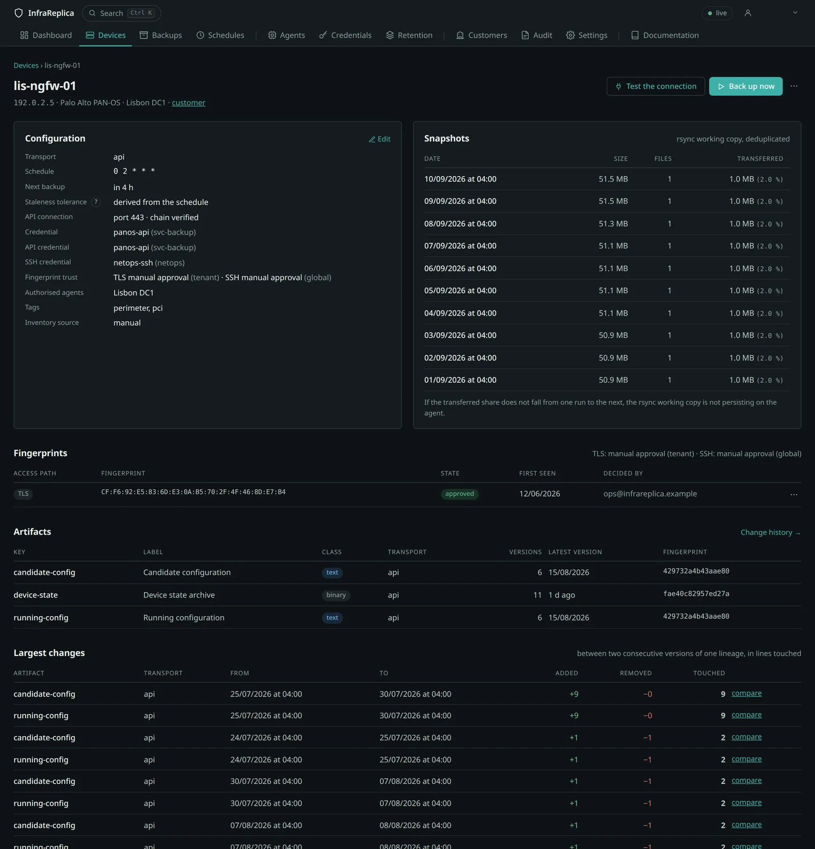Click the live status indicator
The height and width of the screenshot is (849, 815).
(717, 13)
